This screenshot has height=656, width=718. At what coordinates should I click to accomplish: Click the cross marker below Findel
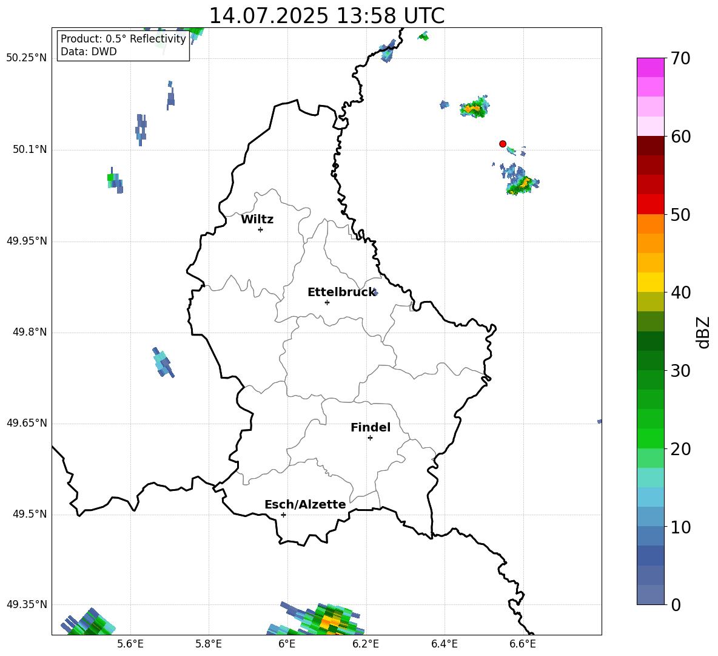(x=370, y=438)
